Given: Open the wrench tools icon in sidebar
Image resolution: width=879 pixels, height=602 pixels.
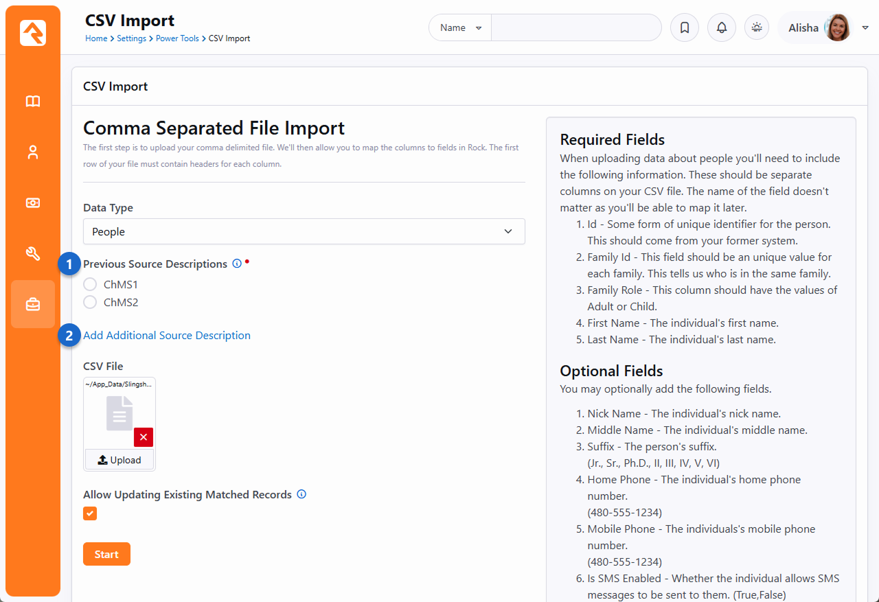Looking at the screenshot, I should click(x=33, y=254).
